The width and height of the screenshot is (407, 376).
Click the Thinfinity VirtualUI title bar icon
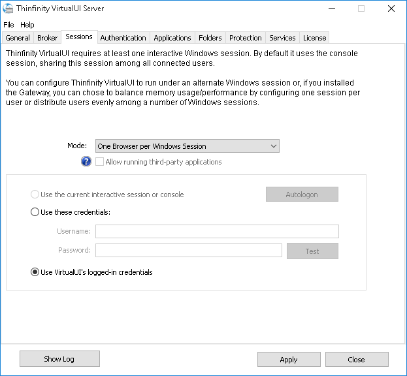[x=8, y=8]
